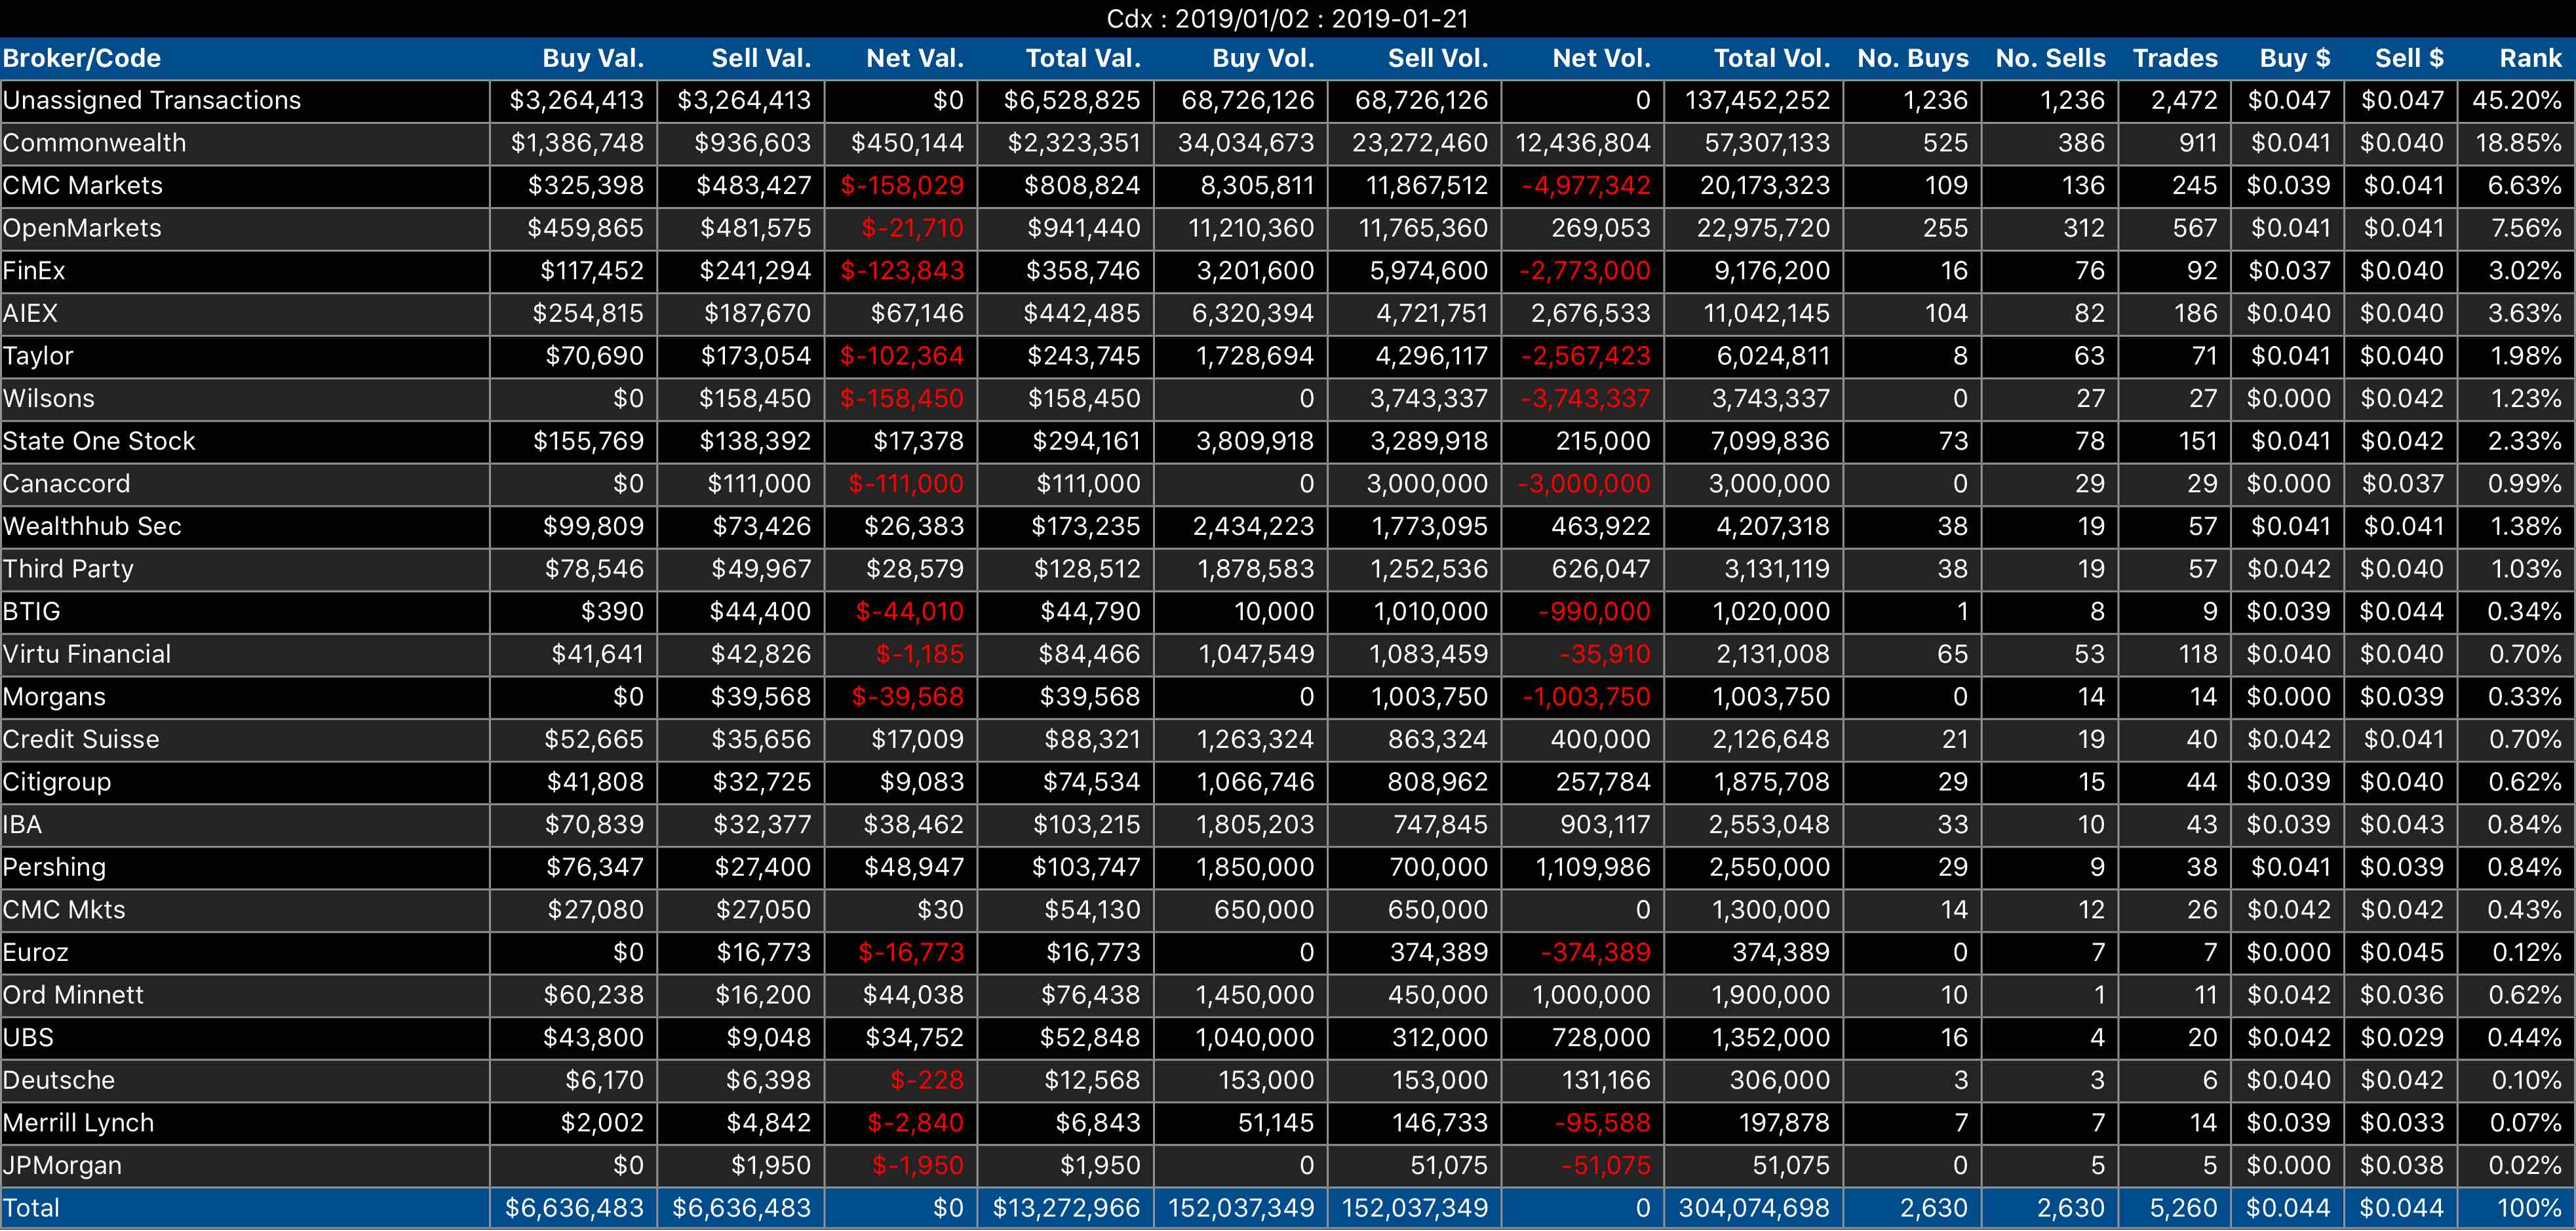This screenshot has height=1231, width=2576.
Task: Click the Buy $ column header
Action: pyautogui.click(x=2295, y=58)
